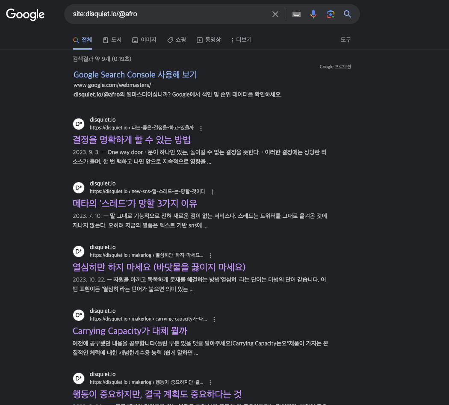
Task: Expand the 더보기 menu
Action: click(242, 40)
